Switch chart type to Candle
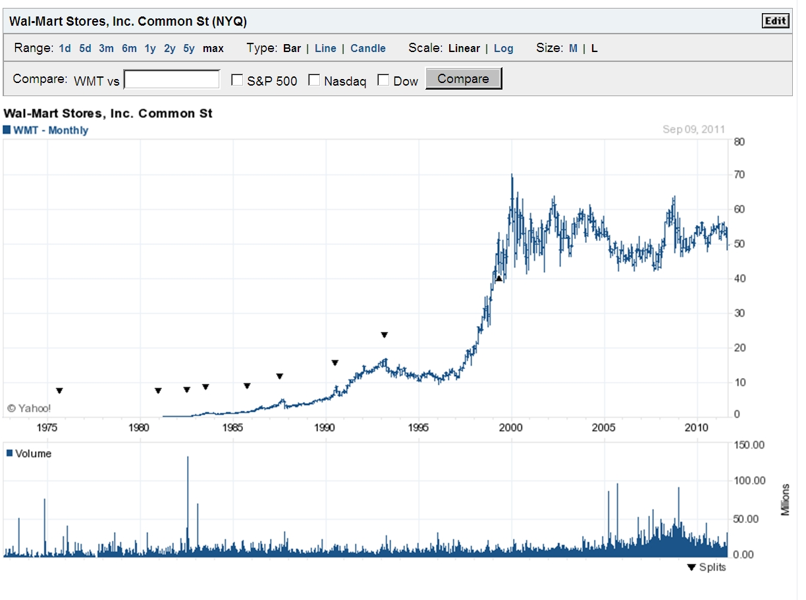The image size is (806, 600). (368, 48)
